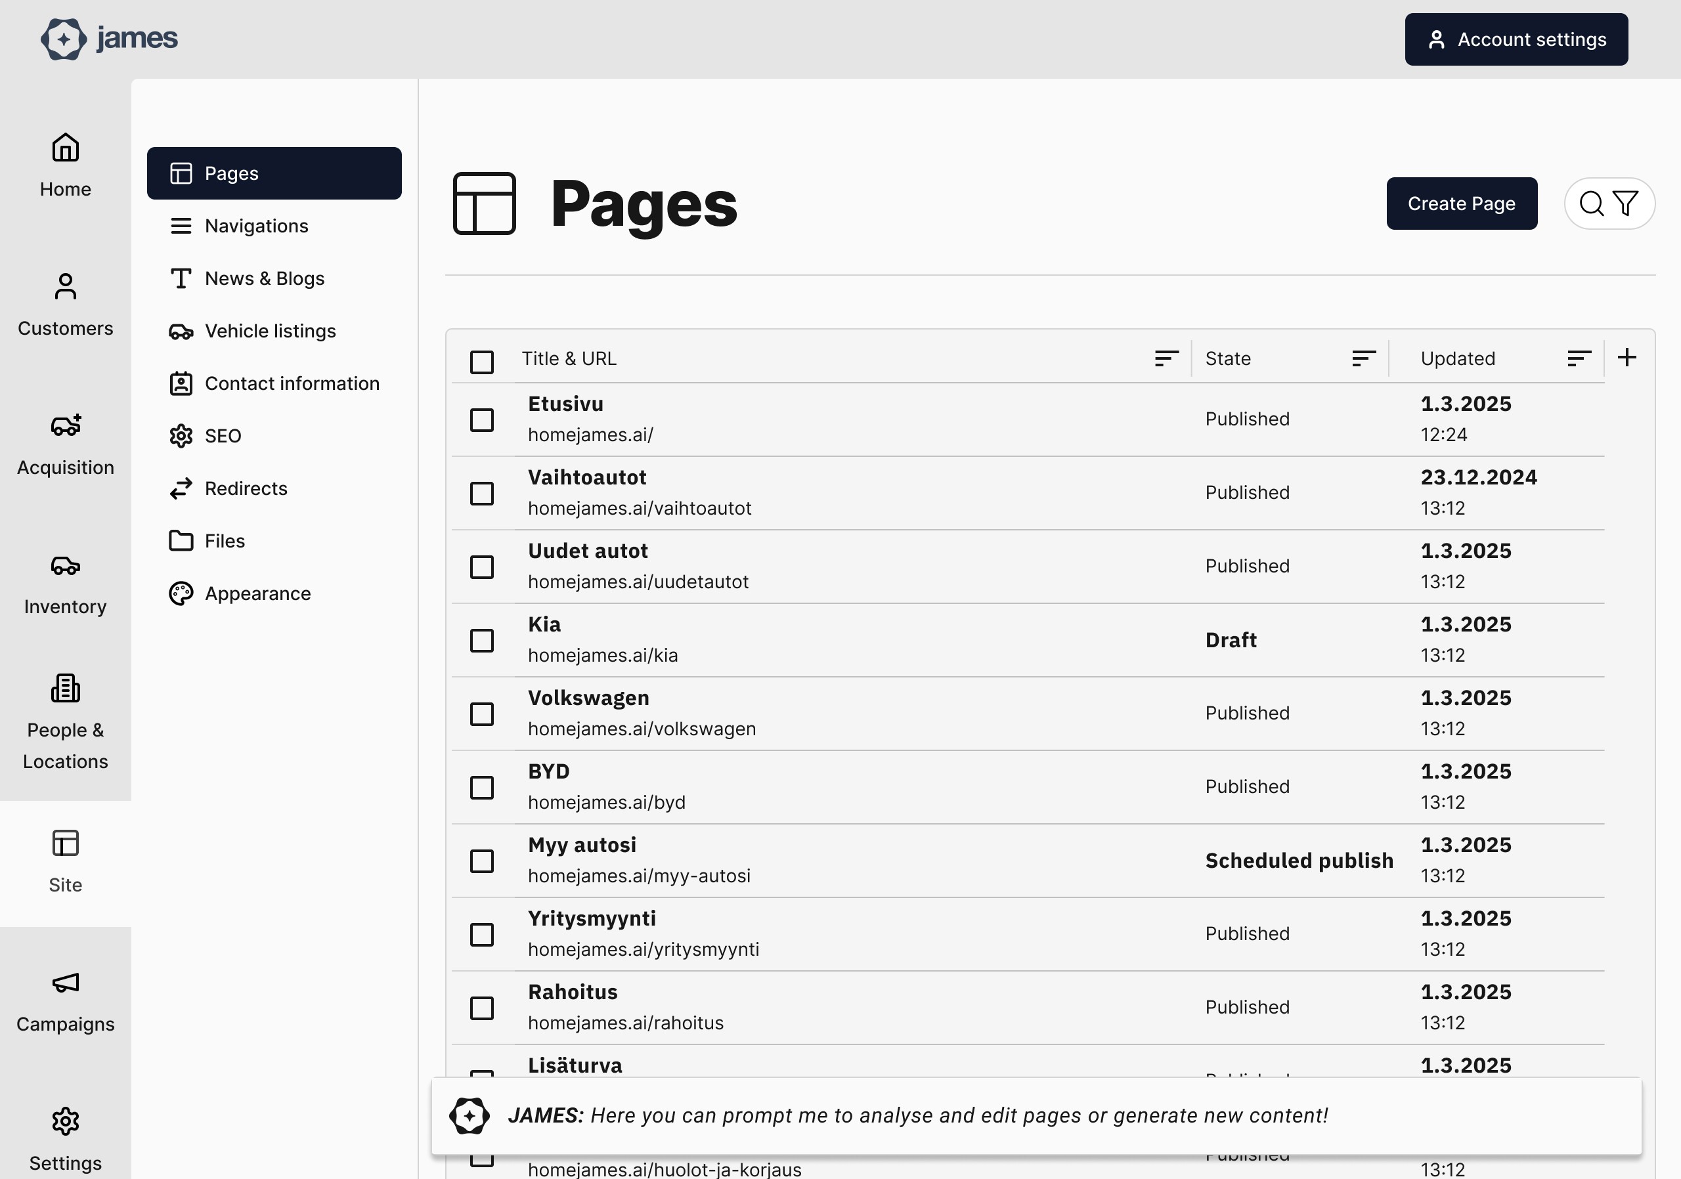Check the Kia row checkbox
The height and width of the screenshot is (1179, 1681).
point(482,640)
